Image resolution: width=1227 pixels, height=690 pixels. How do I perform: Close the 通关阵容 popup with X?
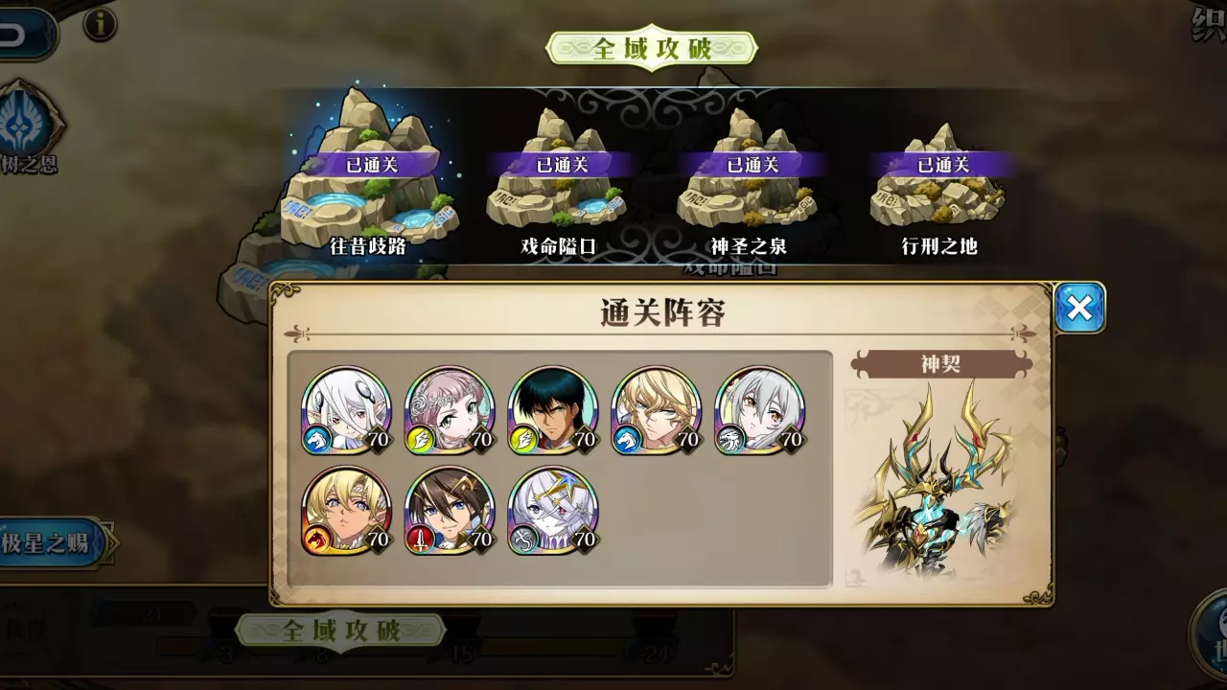[1079, 309]
